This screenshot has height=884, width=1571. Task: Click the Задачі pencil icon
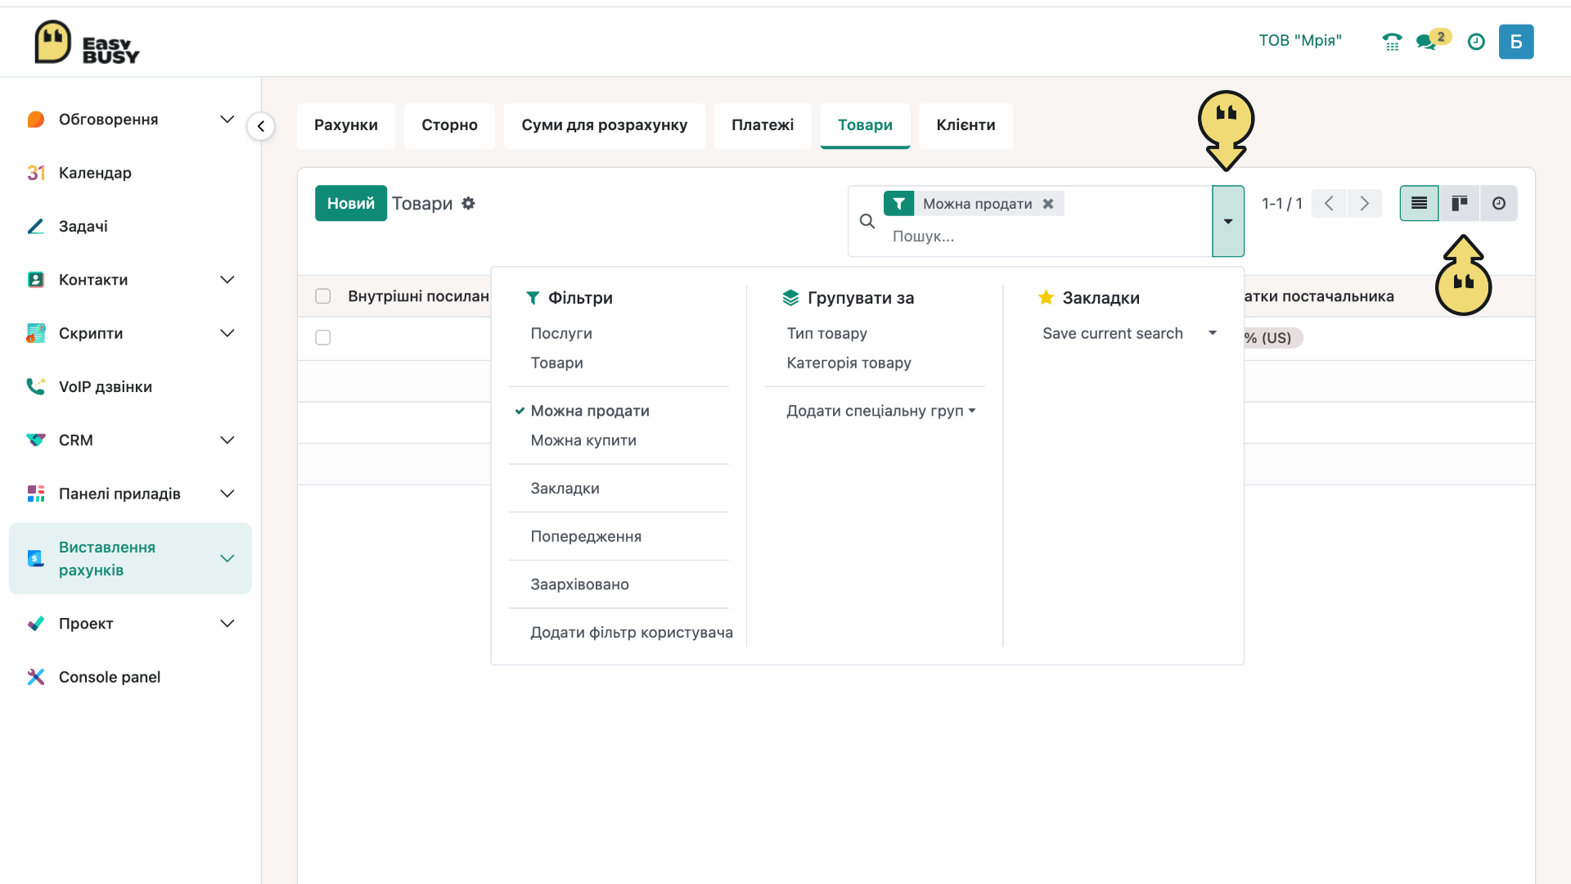tap(36, 226)
